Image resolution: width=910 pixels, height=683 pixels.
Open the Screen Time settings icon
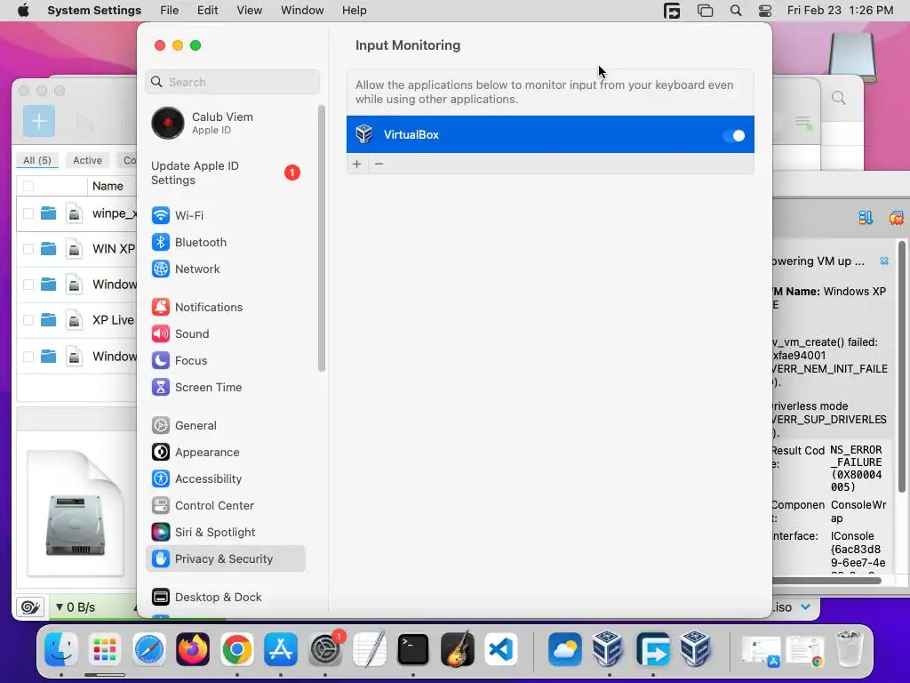coord(161,388)
